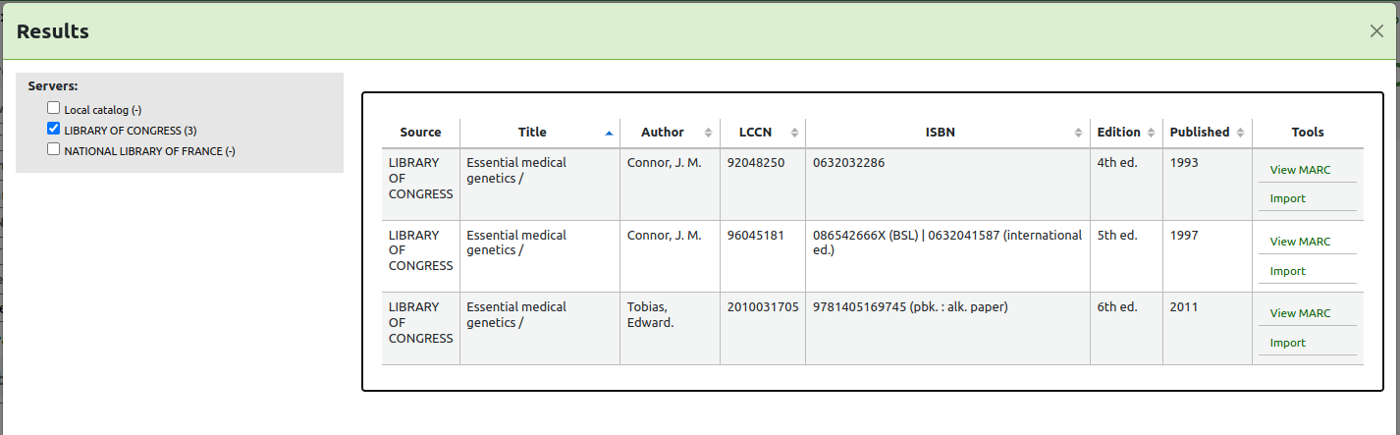Sort by ISBN using its sort icon

[x=1078, y=133]
